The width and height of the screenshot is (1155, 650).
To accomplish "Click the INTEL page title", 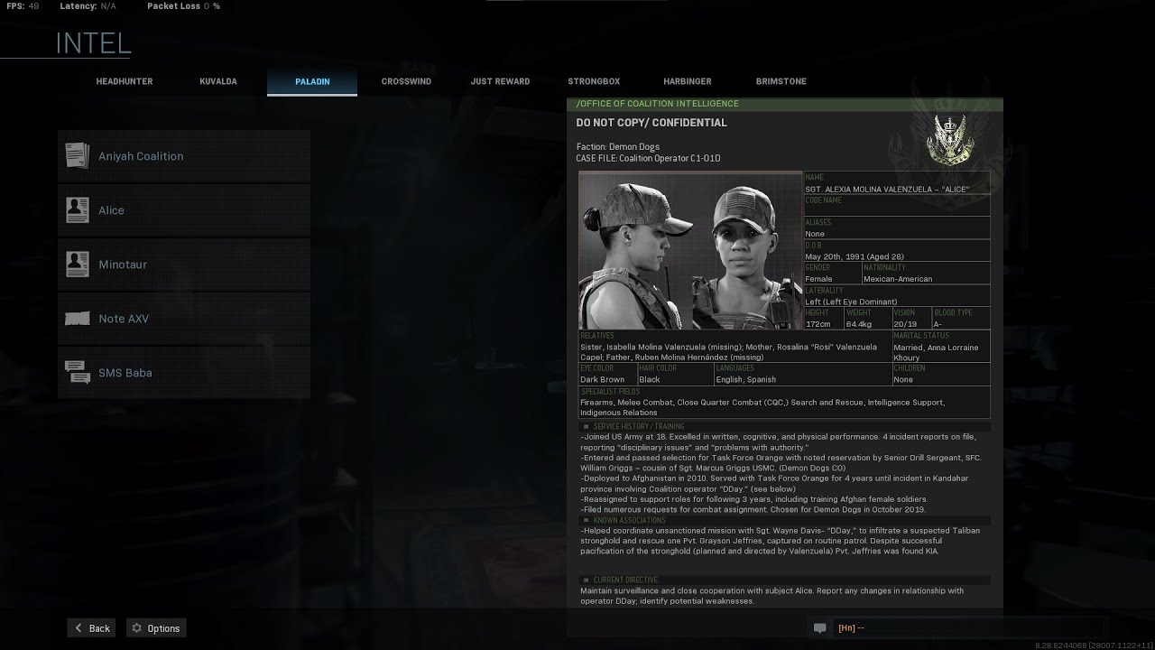I will 94,42.
